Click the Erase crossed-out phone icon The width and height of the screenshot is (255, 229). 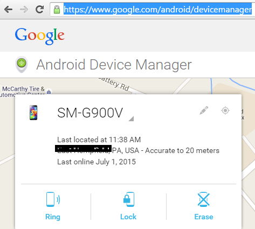(204, 199)
